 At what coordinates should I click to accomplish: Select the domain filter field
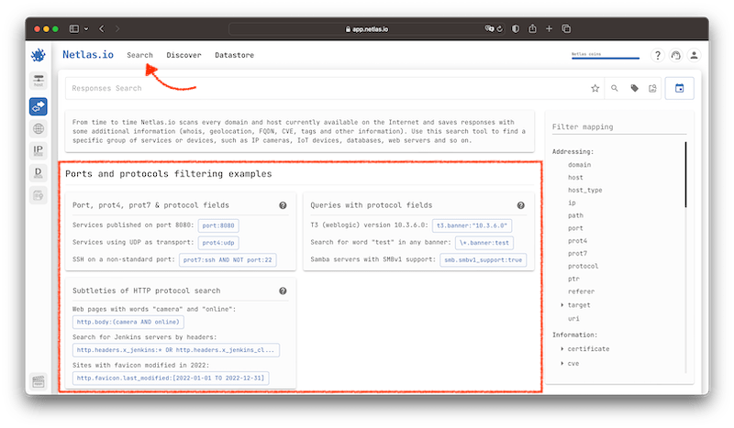pyautogui.click(x=579, y=165)
